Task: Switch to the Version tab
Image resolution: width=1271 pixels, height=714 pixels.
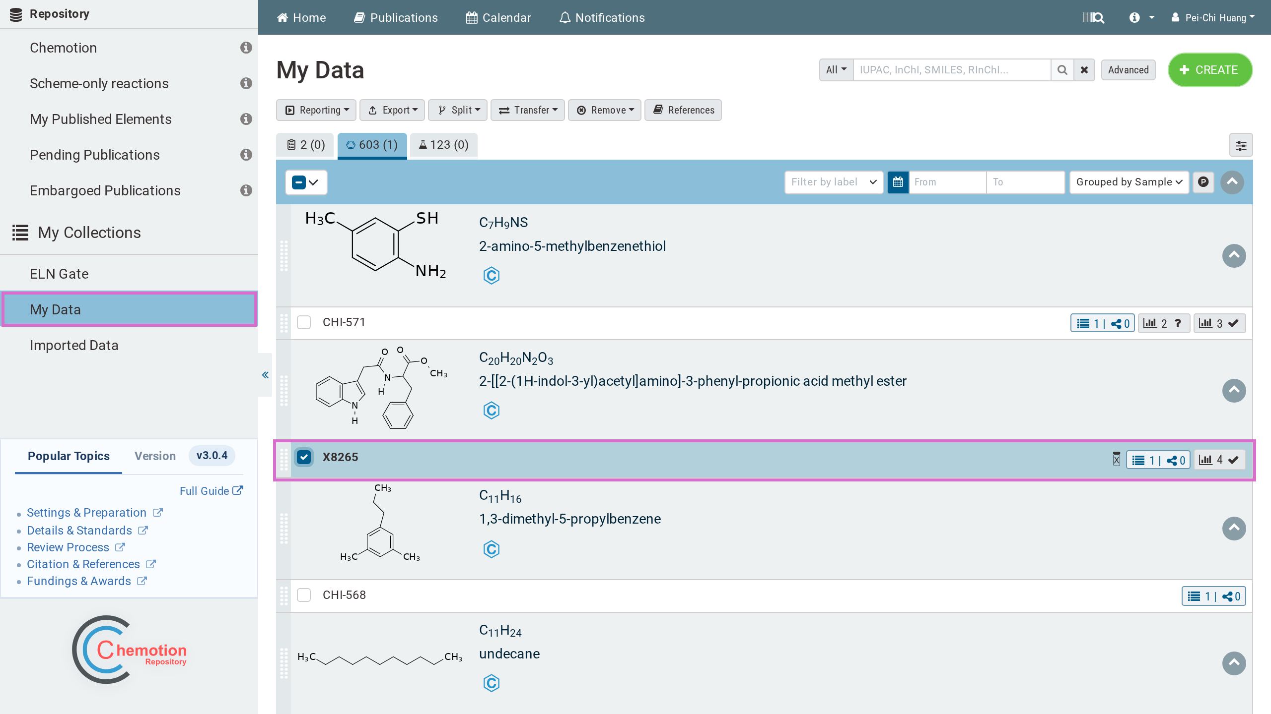Action: point(155,456)
